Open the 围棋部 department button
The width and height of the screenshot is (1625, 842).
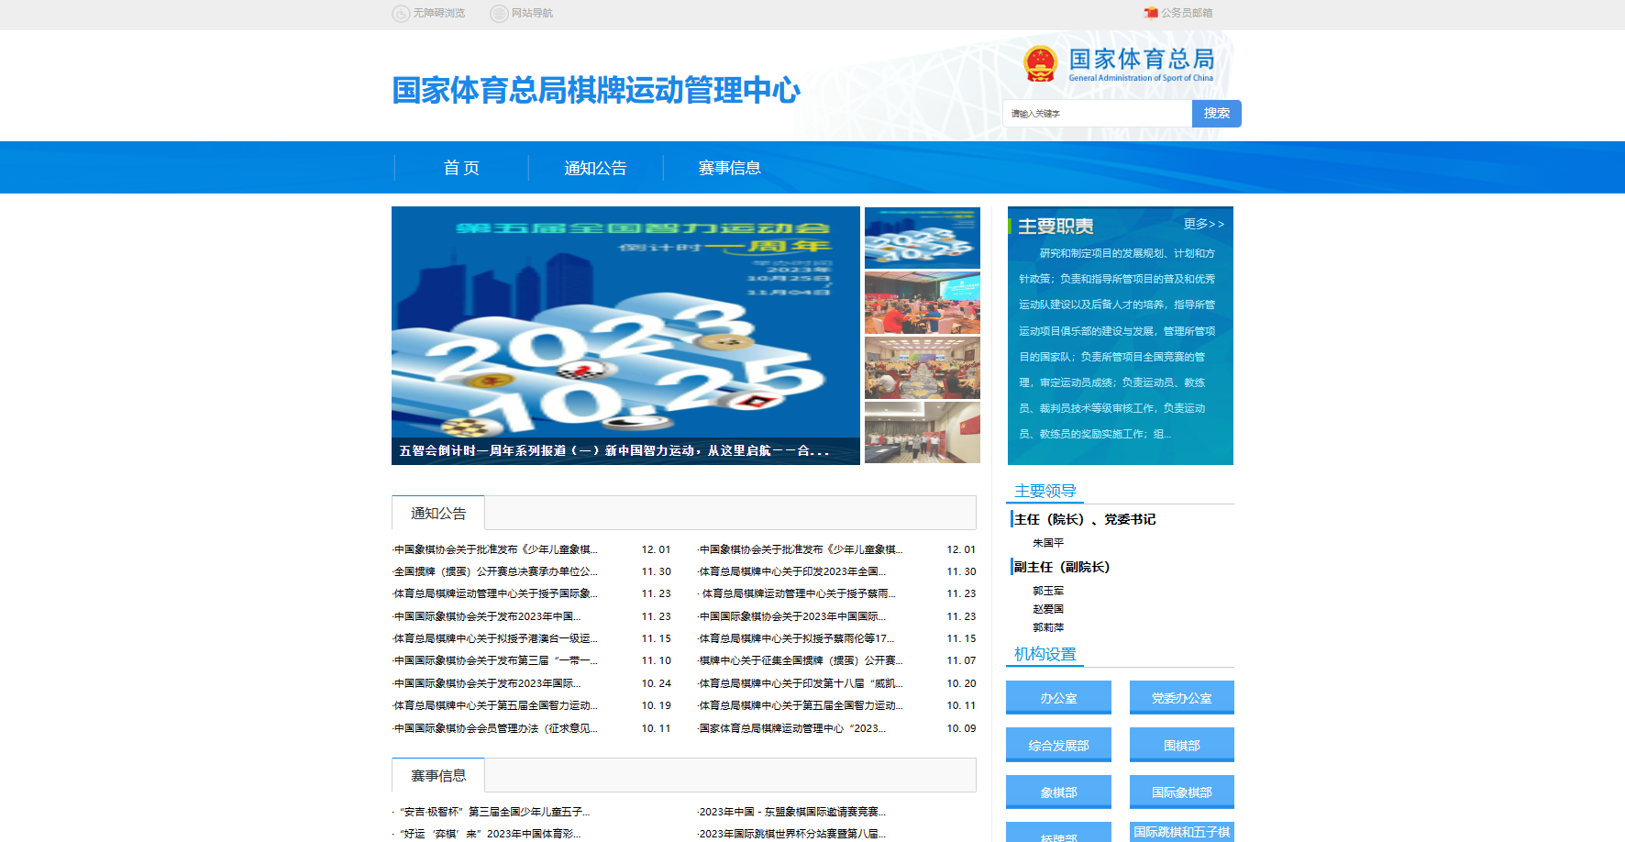tap(1181, 746)
